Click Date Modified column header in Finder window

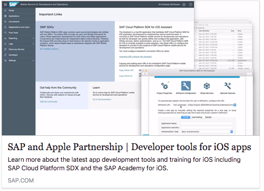click(204, 31)
